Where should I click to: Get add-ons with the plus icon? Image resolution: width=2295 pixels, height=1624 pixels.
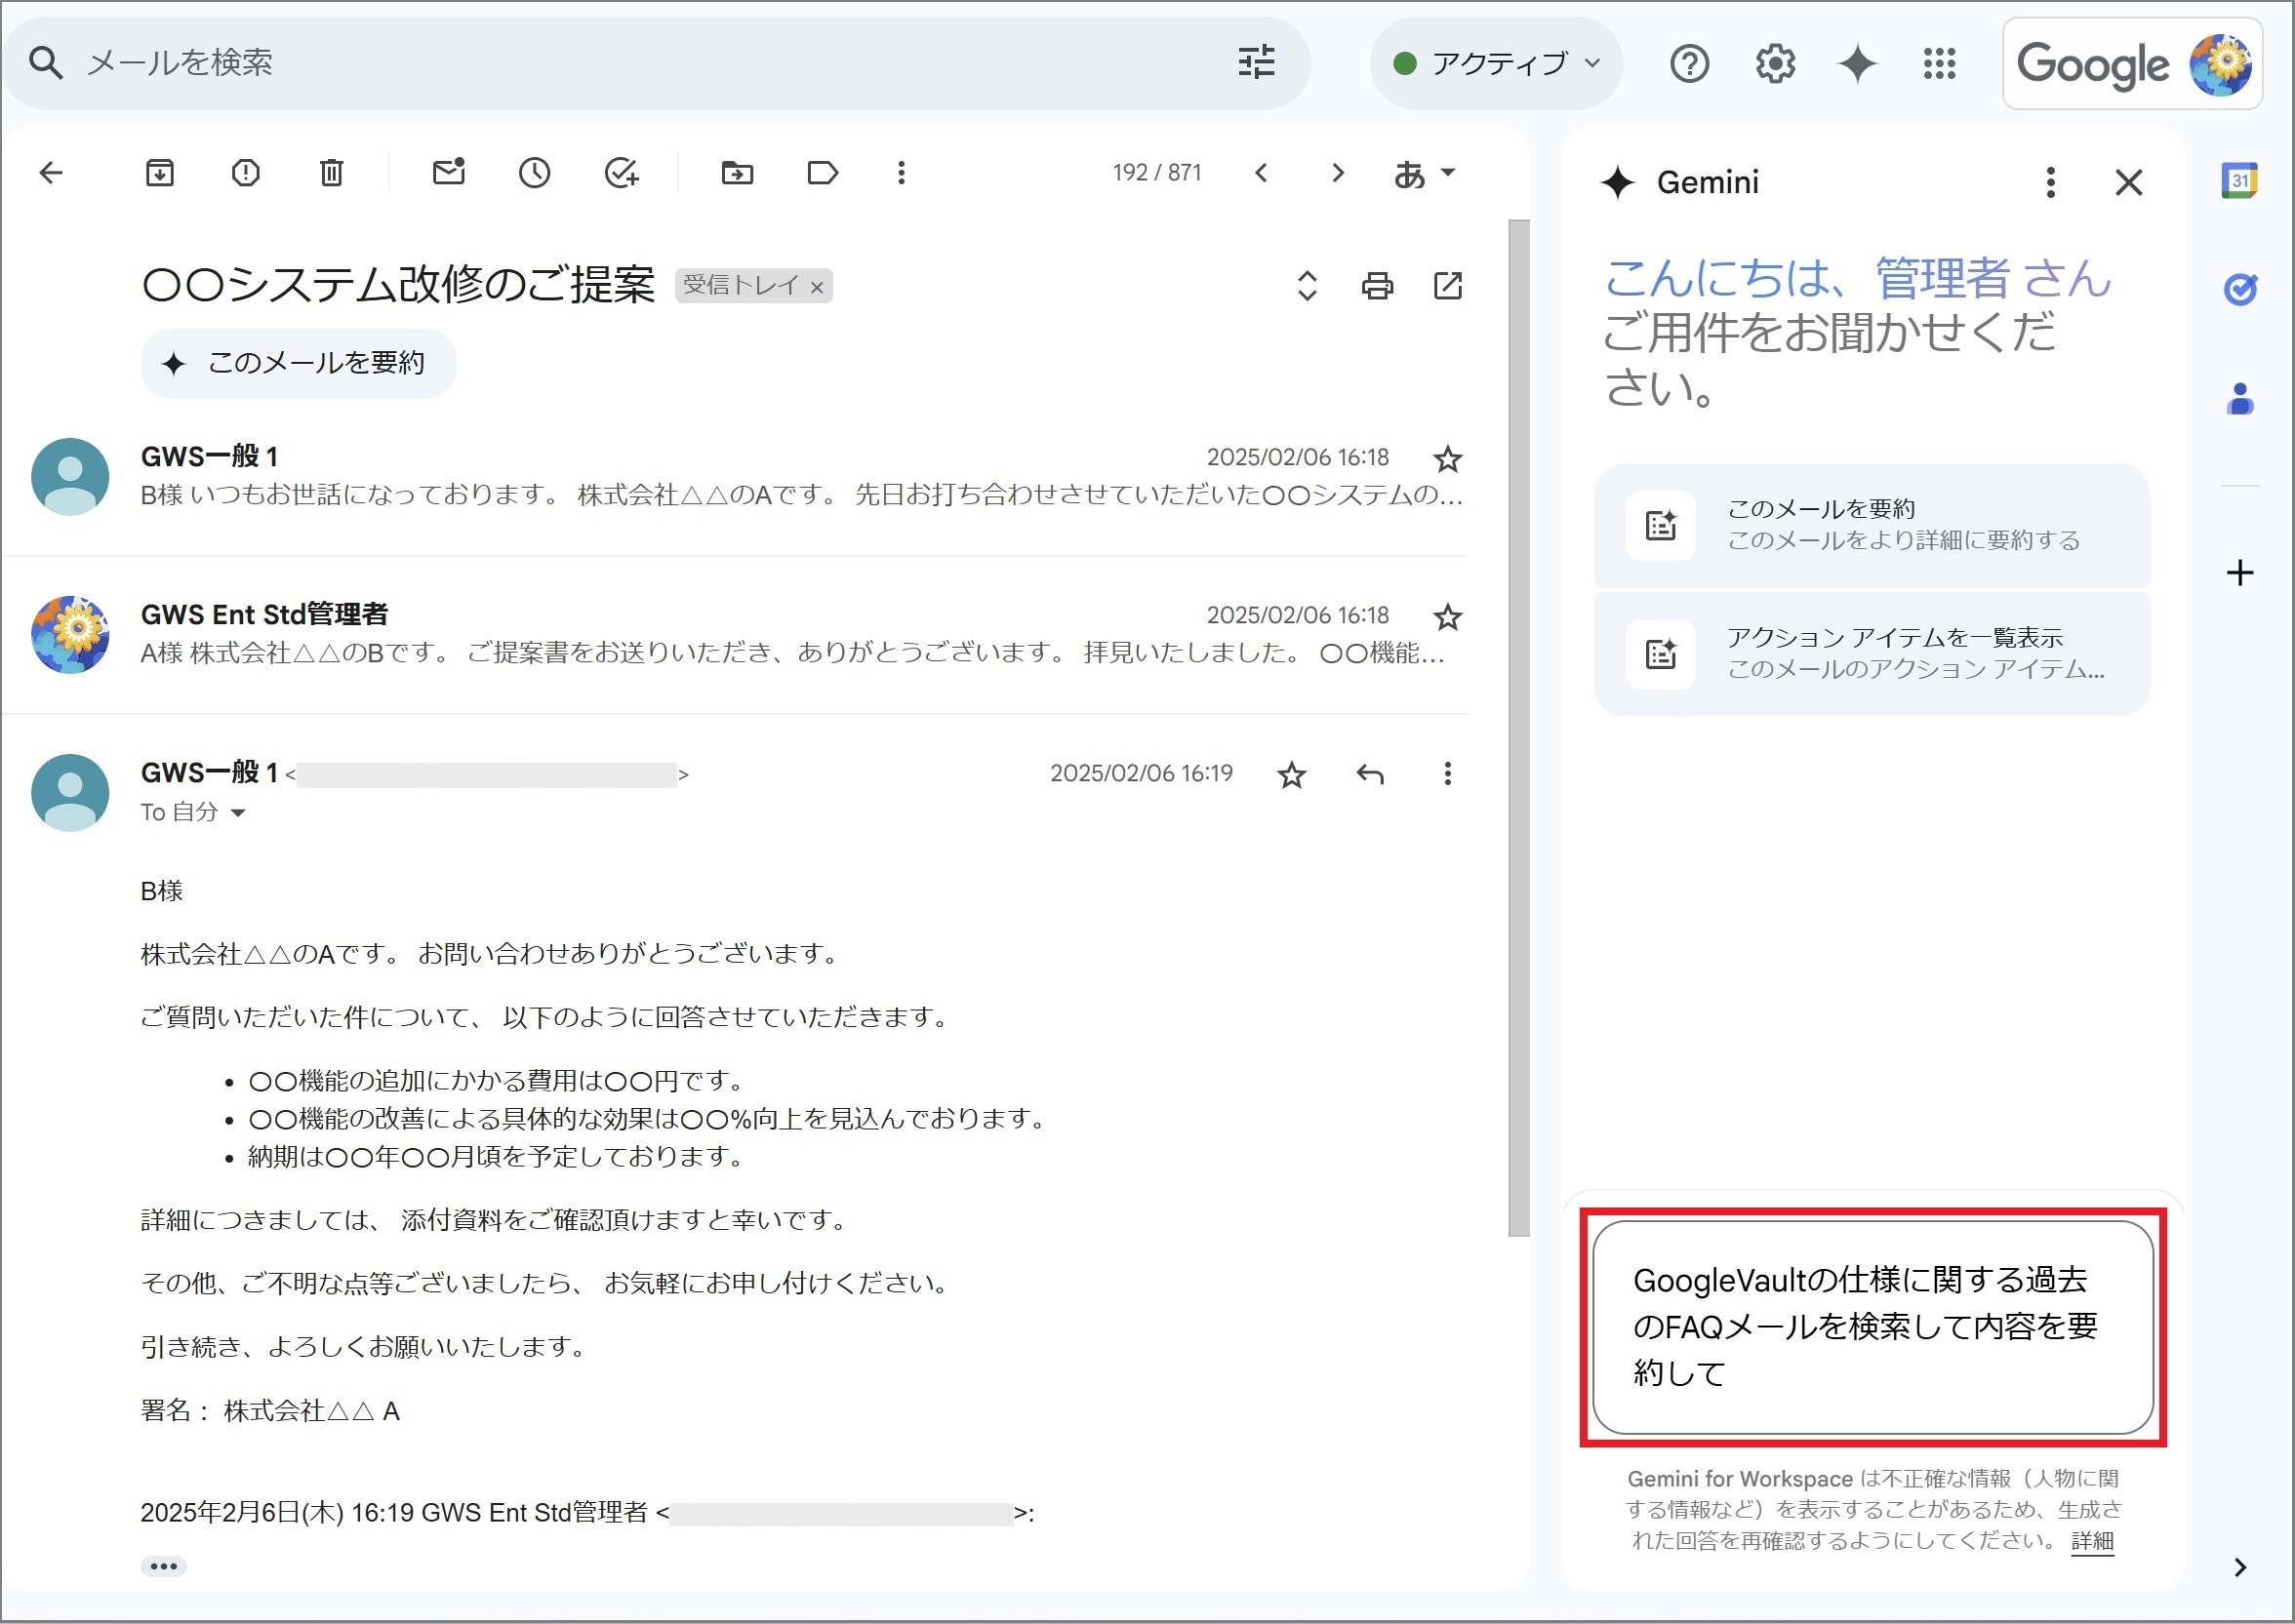point(2239,573)
